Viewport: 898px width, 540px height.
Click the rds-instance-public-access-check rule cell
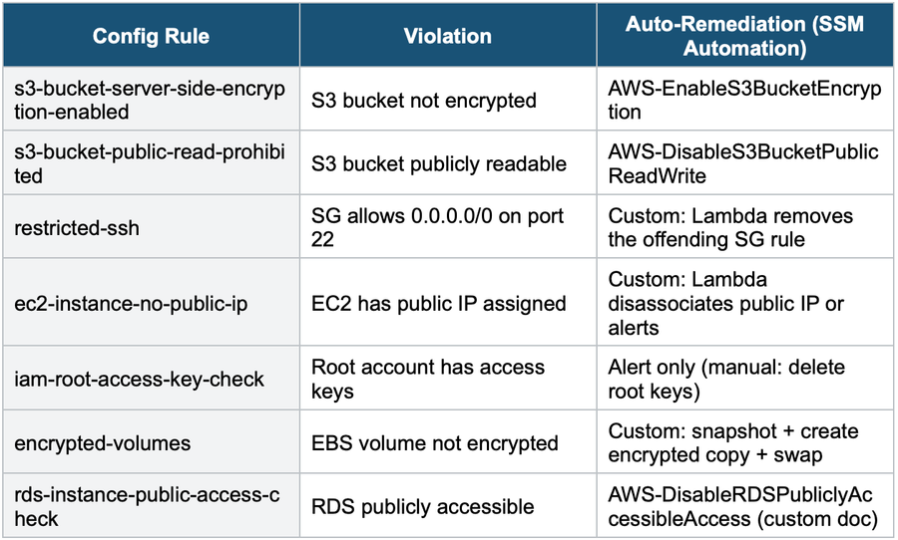150,506
